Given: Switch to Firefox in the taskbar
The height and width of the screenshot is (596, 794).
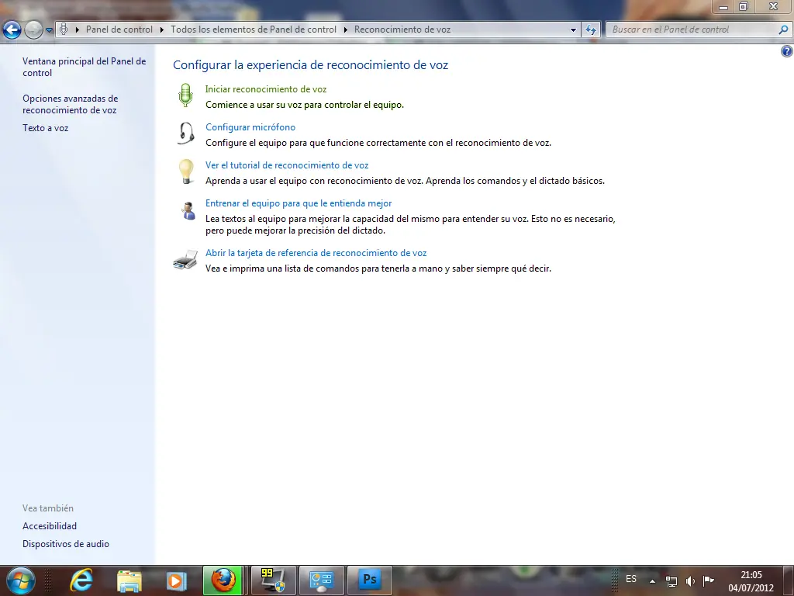Looking at the screenshot, I should (223, 580).
